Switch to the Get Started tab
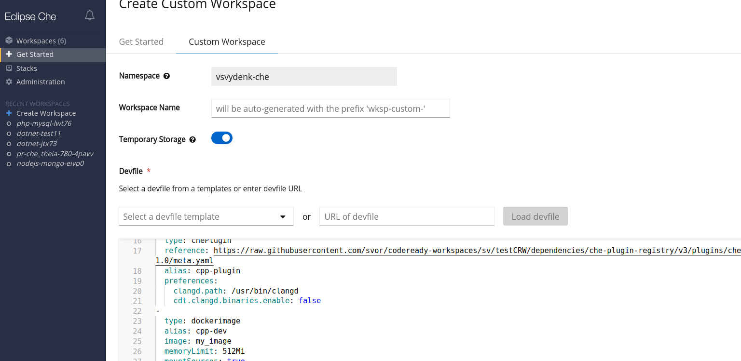The width and height of the screenshot is (741, 361). (x=141, y=42)
